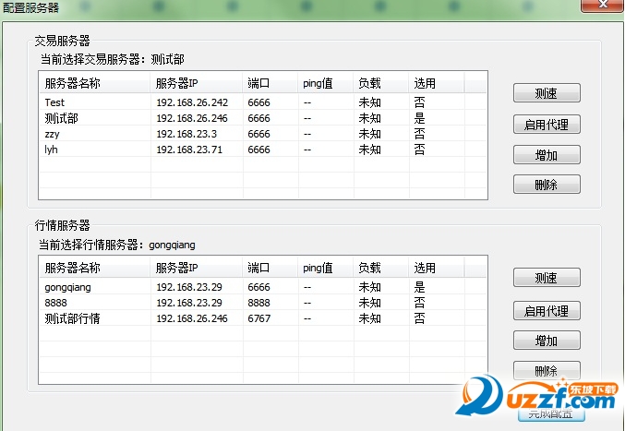
Task: Select the gongqiang quote server row
Action: pyautogui.click(x=263, y=287)
